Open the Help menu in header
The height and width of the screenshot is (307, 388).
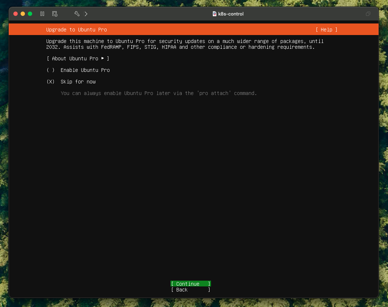326,30
